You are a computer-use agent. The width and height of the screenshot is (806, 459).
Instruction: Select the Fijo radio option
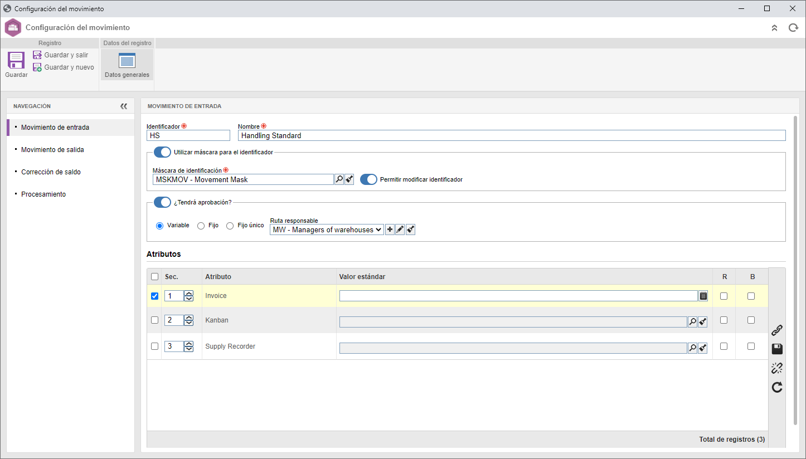click(201, 226)
